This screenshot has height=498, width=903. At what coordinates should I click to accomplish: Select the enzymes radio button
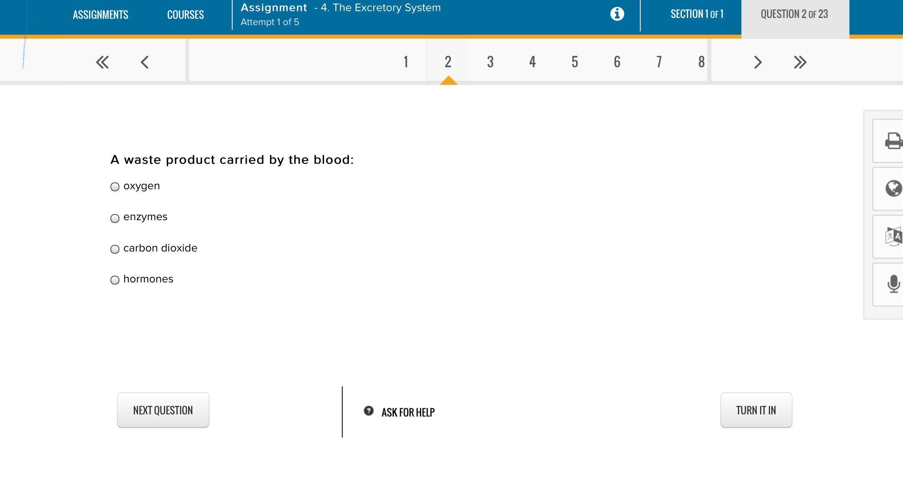(x=115, y=218)
